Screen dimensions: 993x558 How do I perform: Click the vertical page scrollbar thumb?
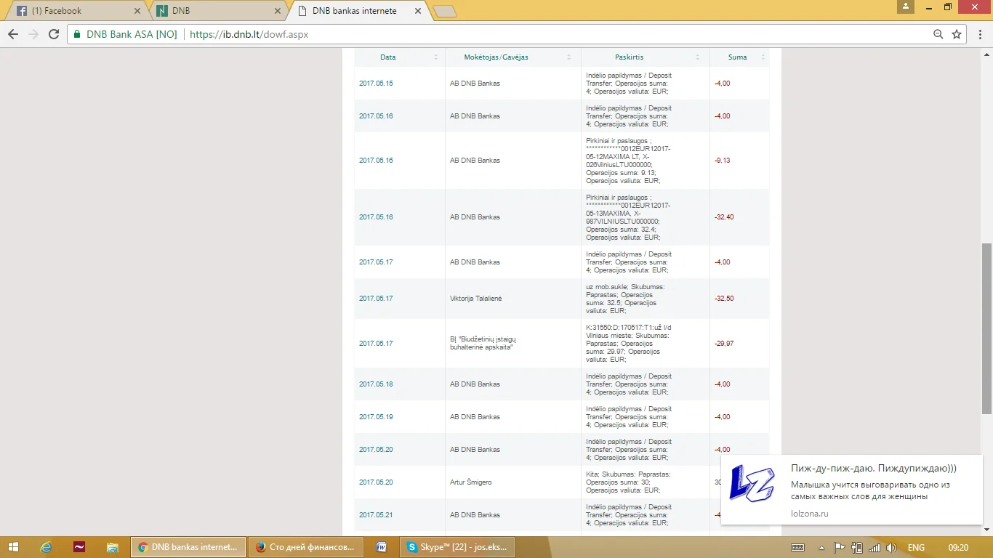click(986, 328)
